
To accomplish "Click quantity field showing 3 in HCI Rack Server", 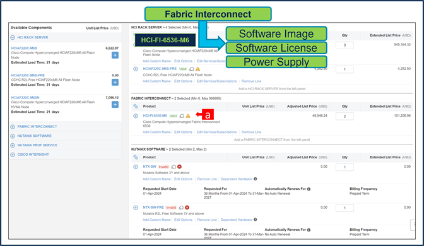I will pos(344,45).
